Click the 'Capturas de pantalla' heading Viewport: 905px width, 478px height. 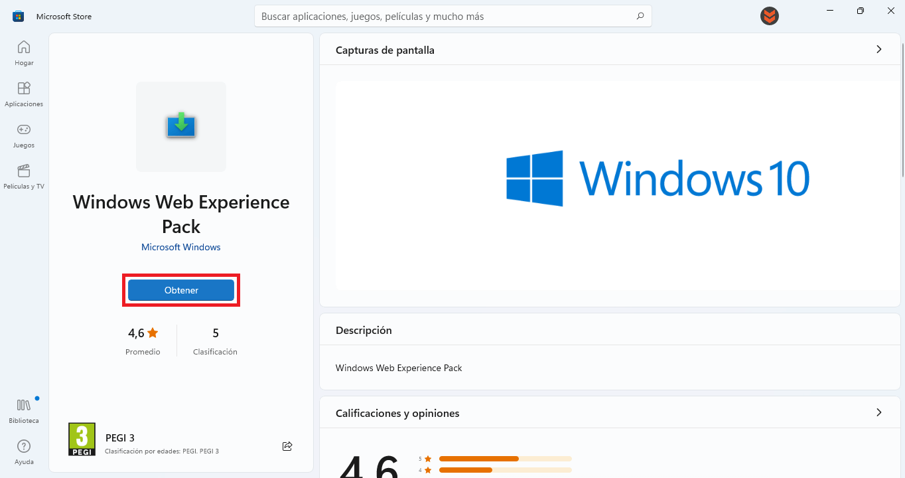coord(385,50)
